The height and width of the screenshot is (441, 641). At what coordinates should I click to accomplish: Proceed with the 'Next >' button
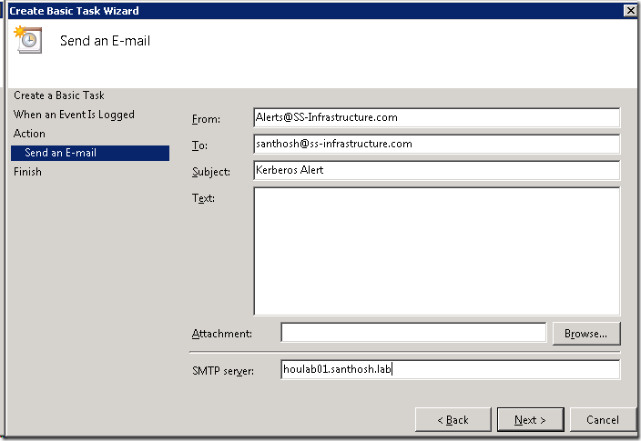(530, 419)
